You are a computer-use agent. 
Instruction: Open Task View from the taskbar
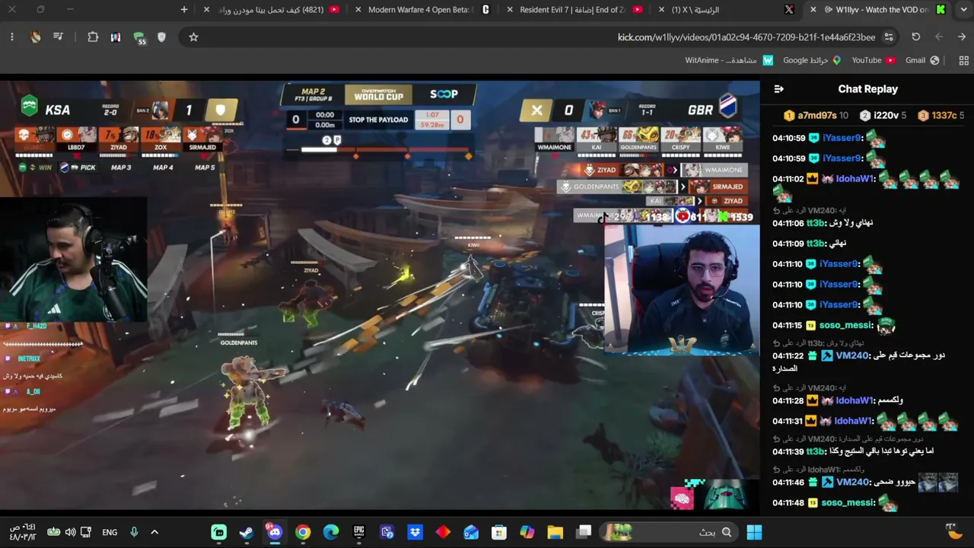tap(584, 532)
